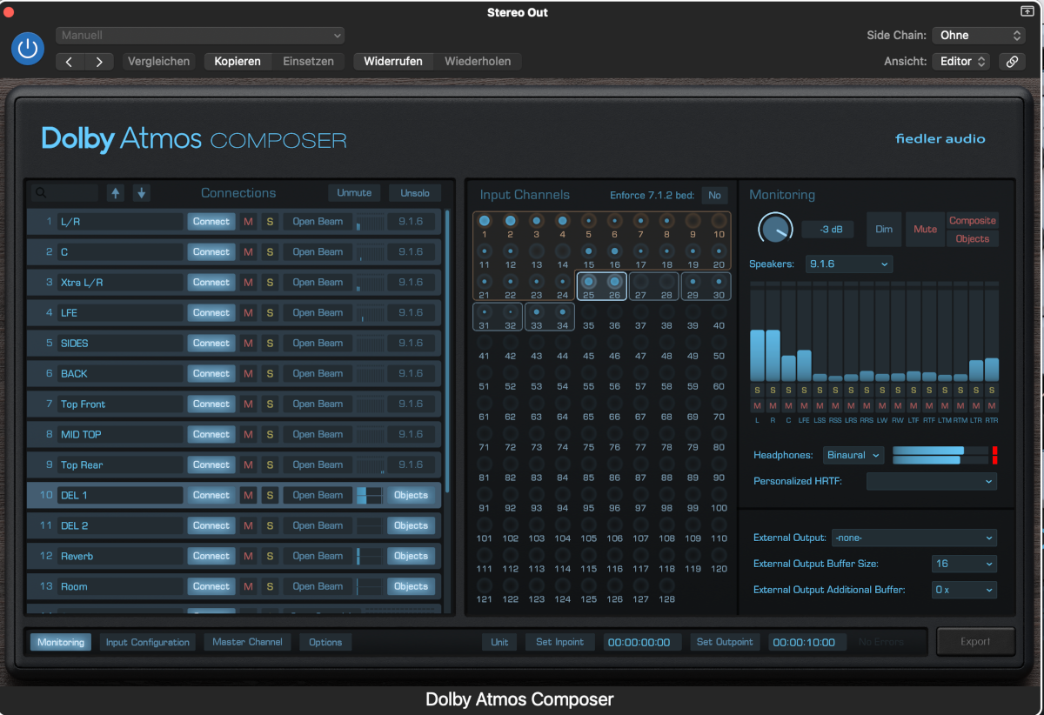Image resolution: width=1044 pixels, height=715 pixels.
Task: Select input channel 33 circle
Action: point(537,311)
